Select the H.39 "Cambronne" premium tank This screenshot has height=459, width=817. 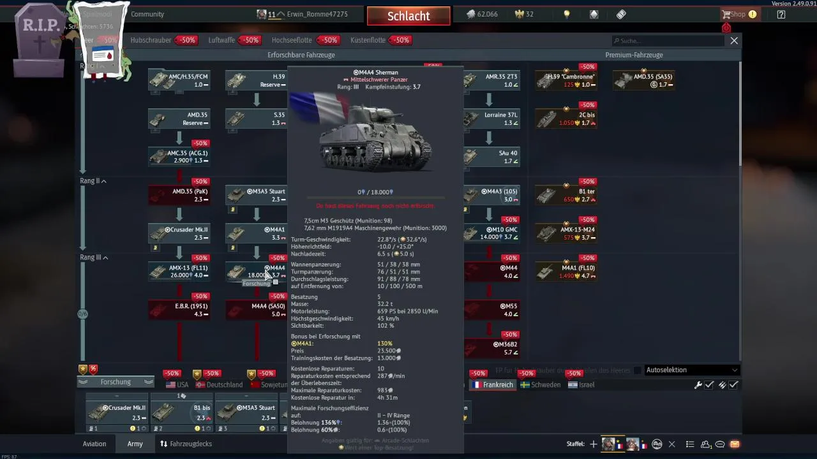point(566,80)
